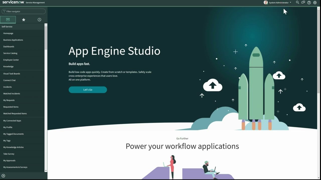321x180 pixels.
Task: Open Visual Task Boards
Action: (x=12, y=74)
